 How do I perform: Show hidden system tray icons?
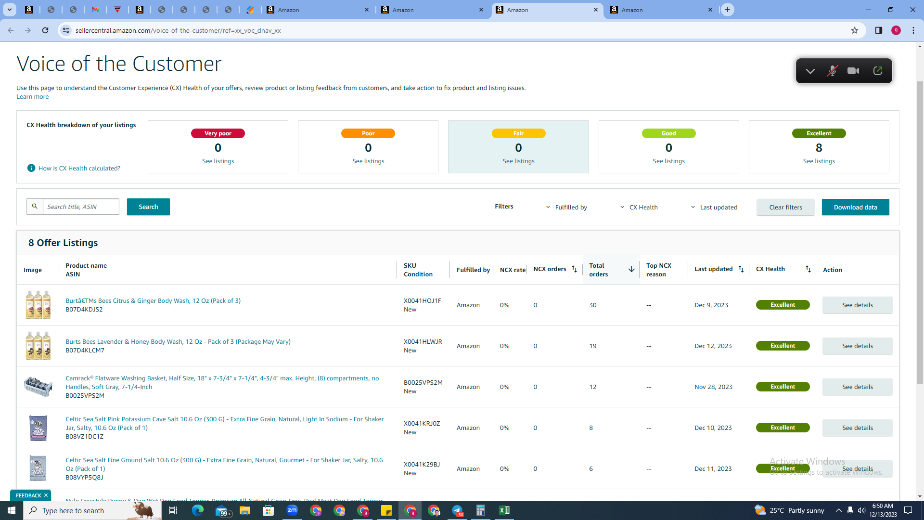pyautogui.click(x=838, y=510)
